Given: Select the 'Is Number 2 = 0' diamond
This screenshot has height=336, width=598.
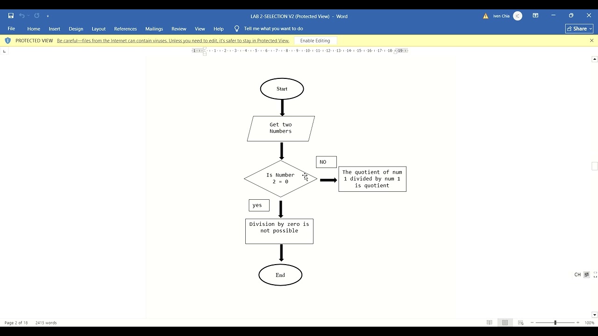Looking at the screenshot, I should (280, 179).
